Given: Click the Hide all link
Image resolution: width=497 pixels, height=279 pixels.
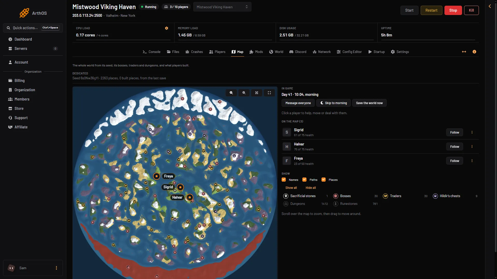Looking at the screenshot, I should (x=311, y=188).
